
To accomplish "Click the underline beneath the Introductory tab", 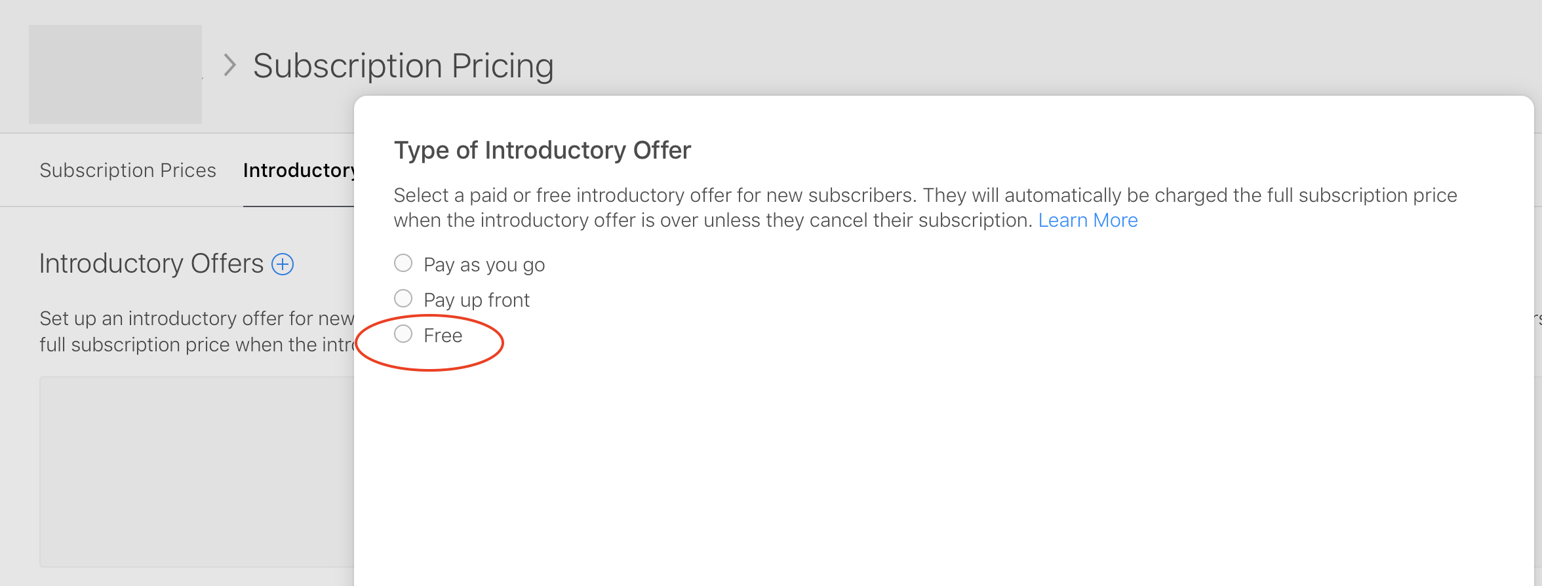I will pos(299,206).
